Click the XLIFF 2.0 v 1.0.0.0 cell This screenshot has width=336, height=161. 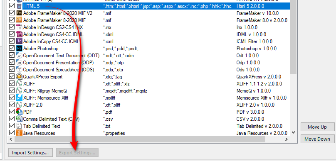256,105
